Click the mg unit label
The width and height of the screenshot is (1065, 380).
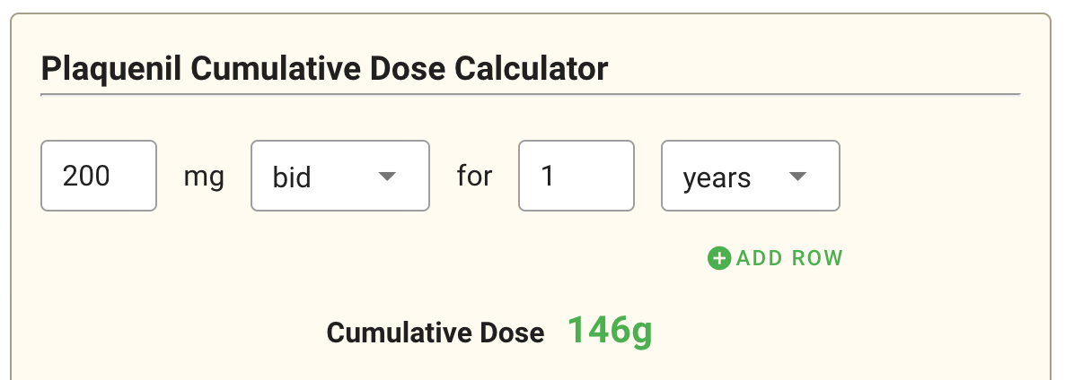point(204,177)
